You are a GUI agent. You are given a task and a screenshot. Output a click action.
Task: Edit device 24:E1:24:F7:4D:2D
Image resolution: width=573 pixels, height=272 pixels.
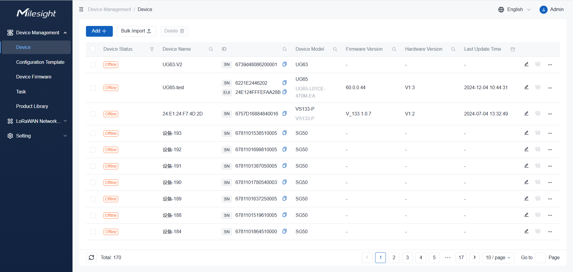(526, 114)
